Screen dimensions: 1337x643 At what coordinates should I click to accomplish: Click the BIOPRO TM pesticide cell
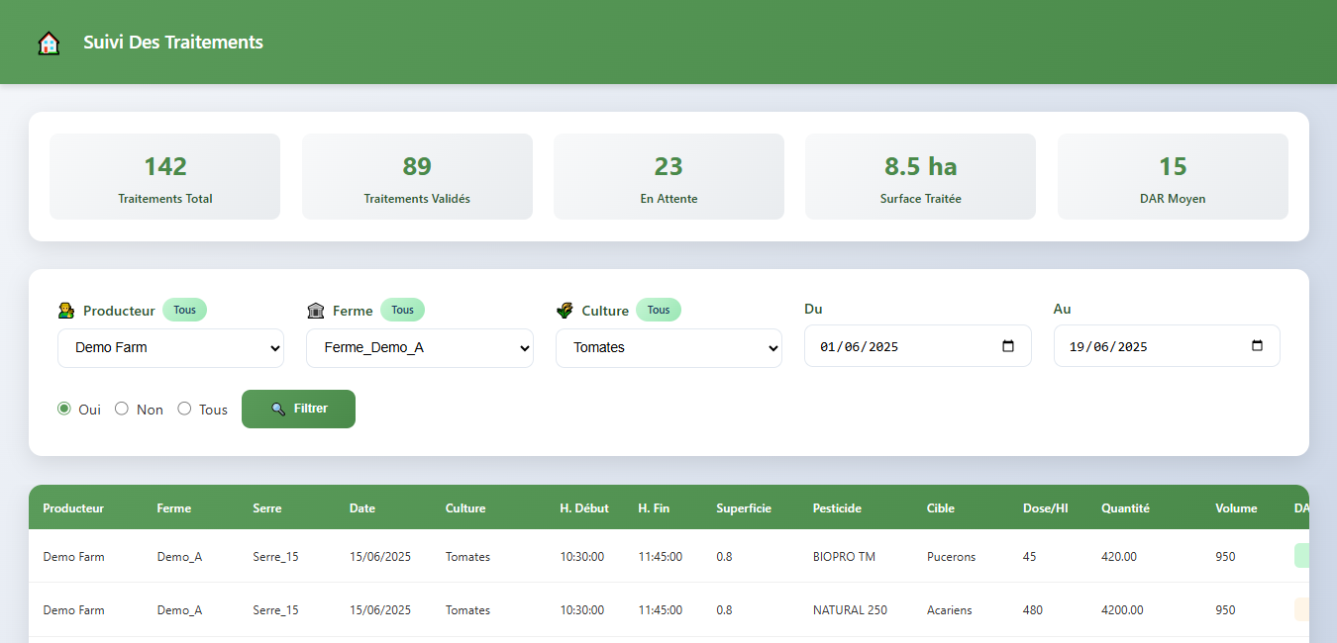(844, 557)
